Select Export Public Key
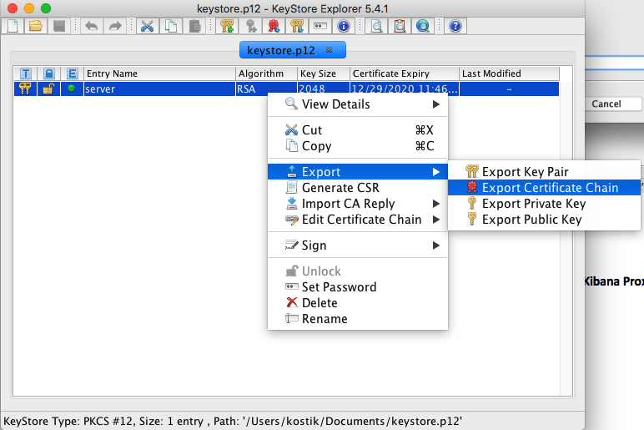644x430 pixels. point(544,220)
